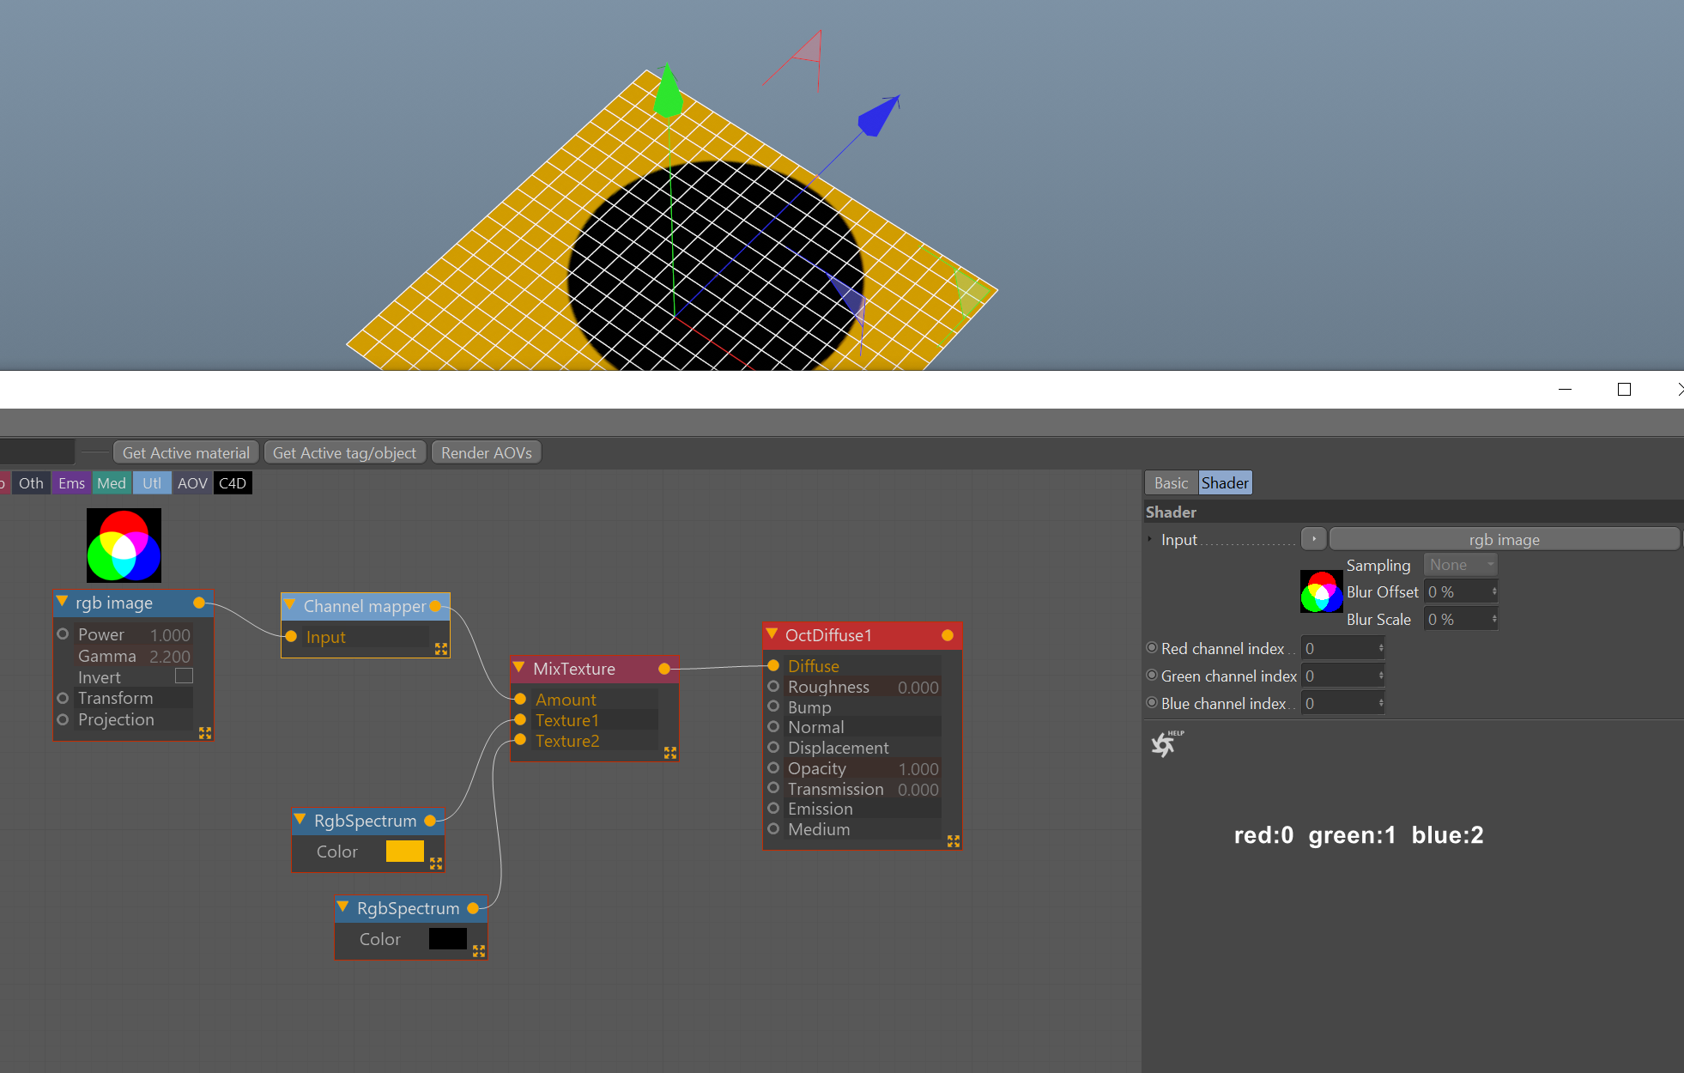This screenshot has width=1684, height=1073.
Task: Click the Input shader arrow button
Action: coord(1314,539)
